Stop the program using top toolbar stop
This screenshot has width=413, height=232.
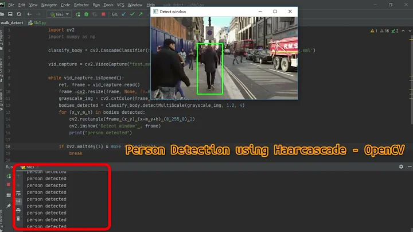point(103,14)
